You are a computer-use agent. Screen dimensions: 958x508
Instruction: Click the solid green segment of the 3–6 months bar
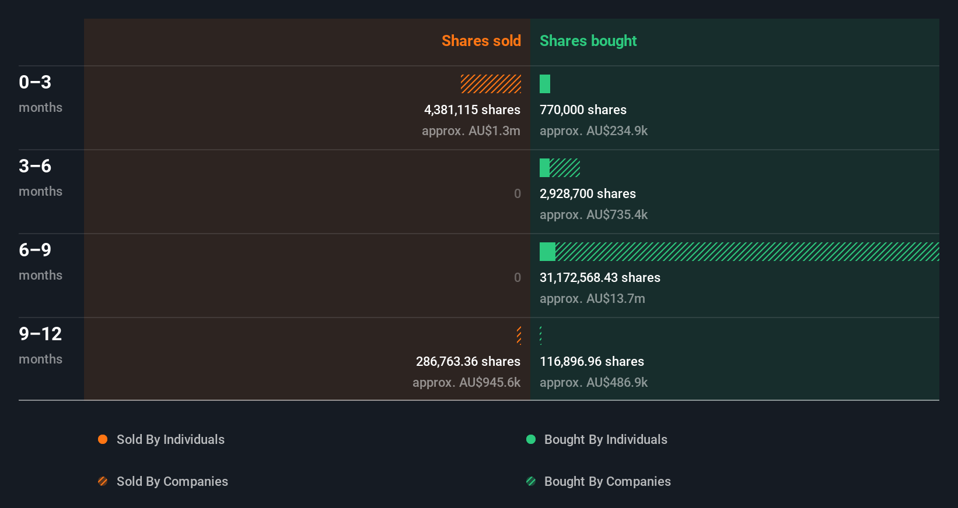pyautogui.click(x=544, y=168)
